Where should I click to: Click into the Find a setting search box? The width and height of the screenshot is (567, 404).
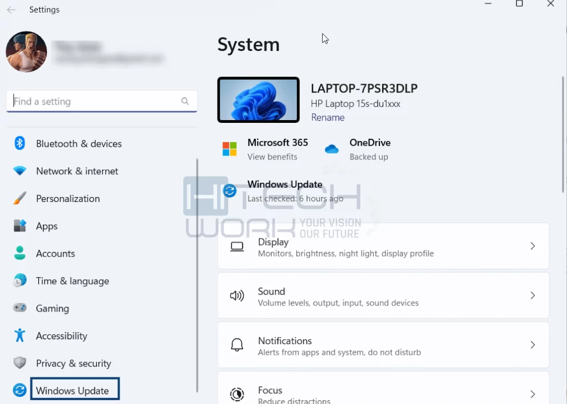point(102,101)
